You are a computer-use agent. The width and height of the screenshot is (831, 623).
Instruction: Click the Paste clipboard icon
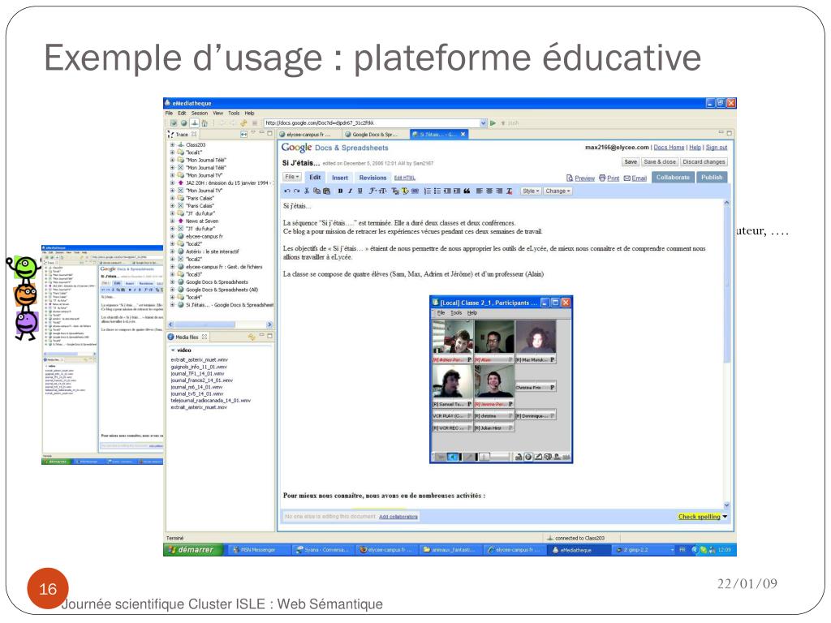click(326, 191)
